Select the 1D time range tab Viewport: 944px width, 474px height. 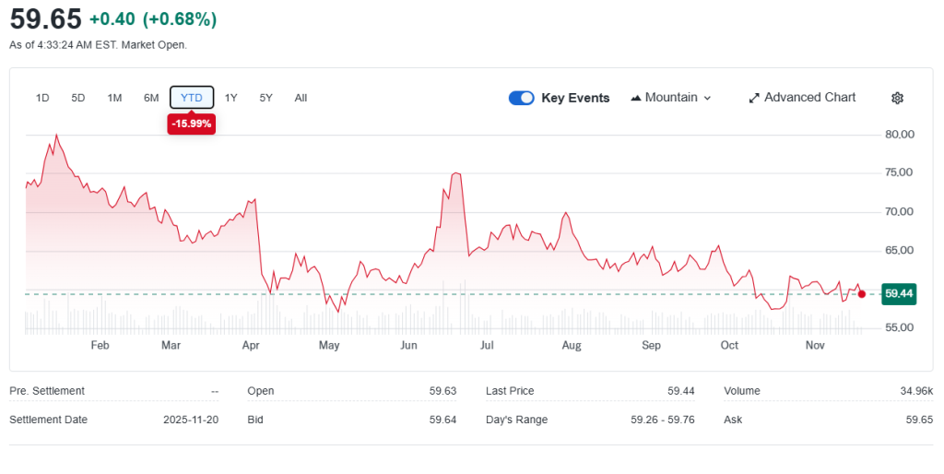coord(42,98)
